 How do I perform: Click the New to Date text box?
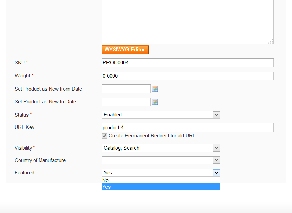(126, 102)
